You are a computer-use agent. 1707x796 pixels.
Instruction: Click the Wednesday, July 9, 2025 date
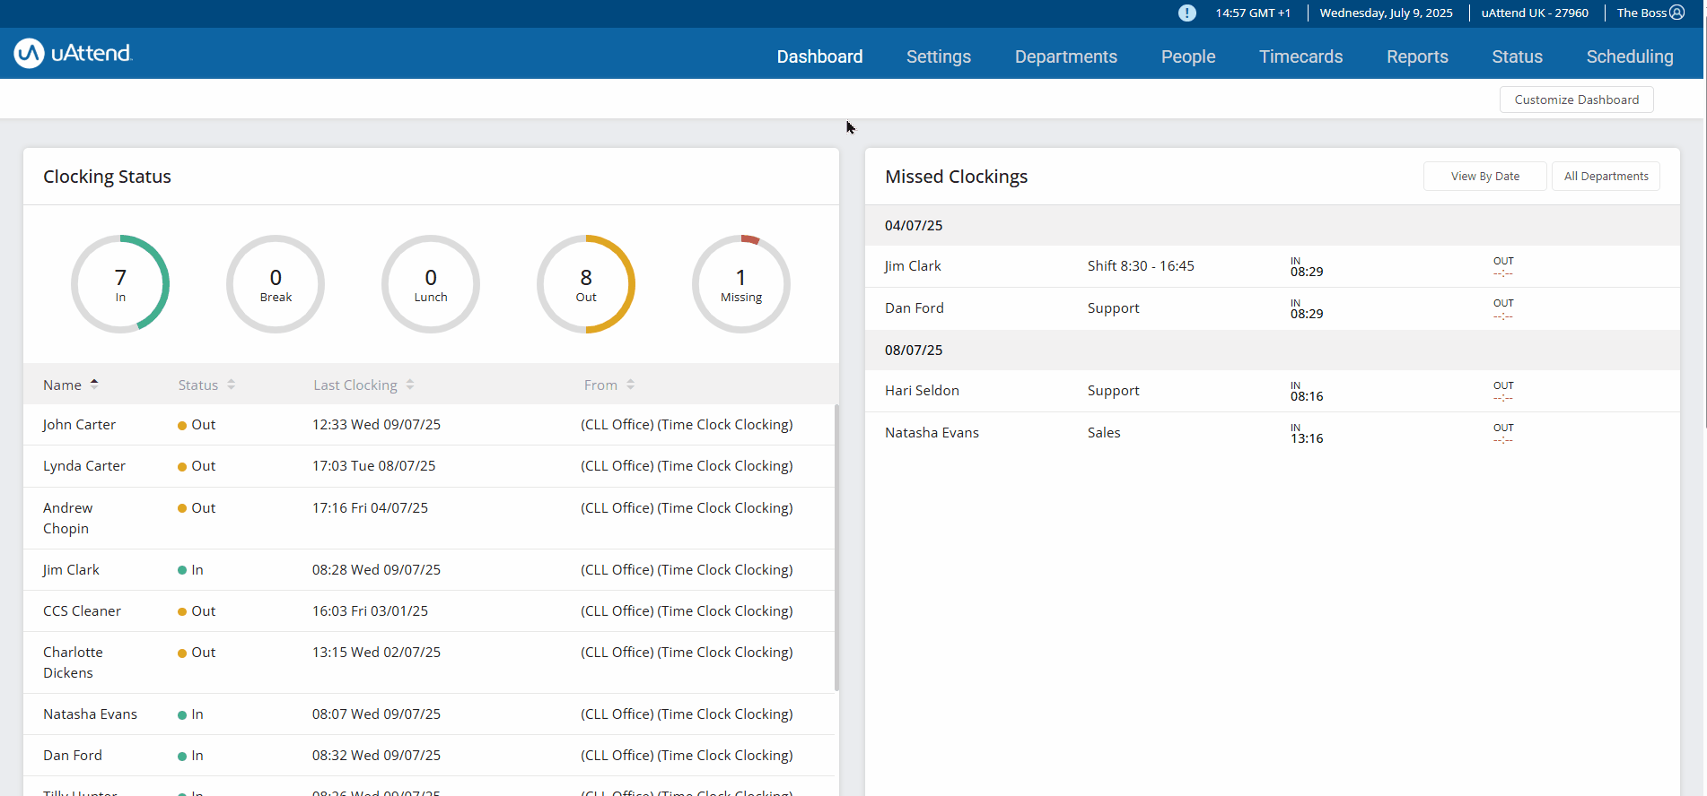[x=1386, y=13]
